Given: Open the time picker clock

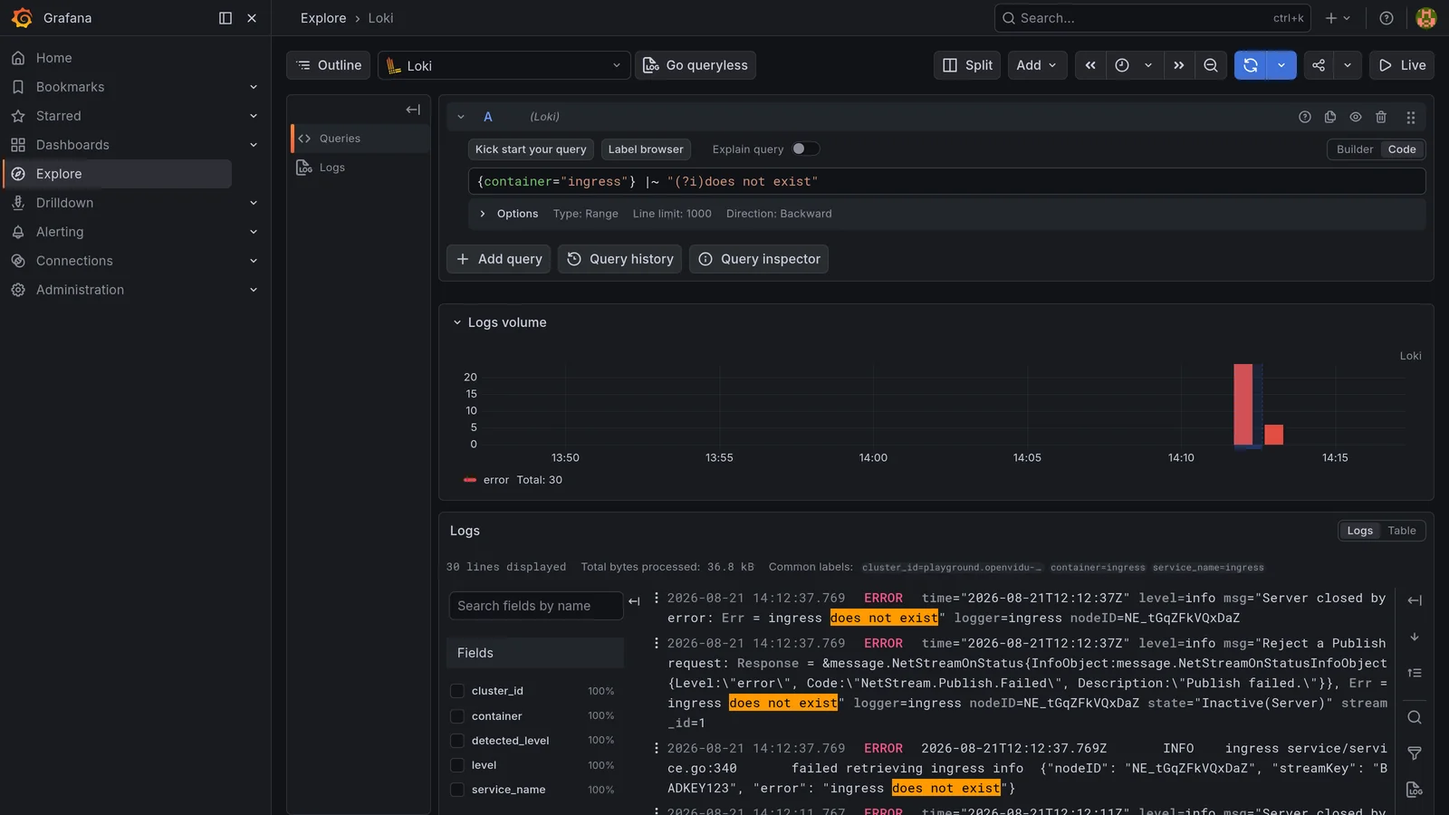Looking at the screenshot, I should click(1122, 65).
